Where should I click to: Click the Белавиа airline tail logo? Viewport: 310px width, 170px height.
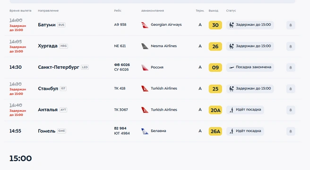tap(145, 131)
